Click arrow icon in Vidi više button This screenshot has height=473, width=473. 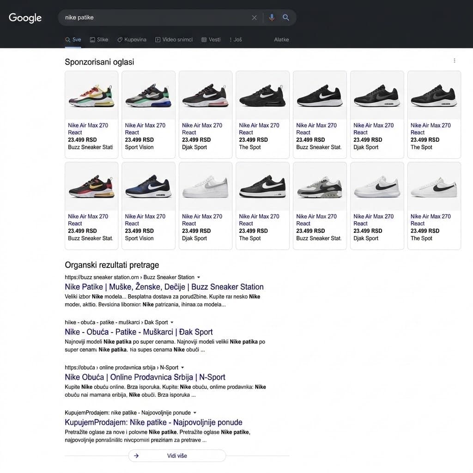coord(136,456)
